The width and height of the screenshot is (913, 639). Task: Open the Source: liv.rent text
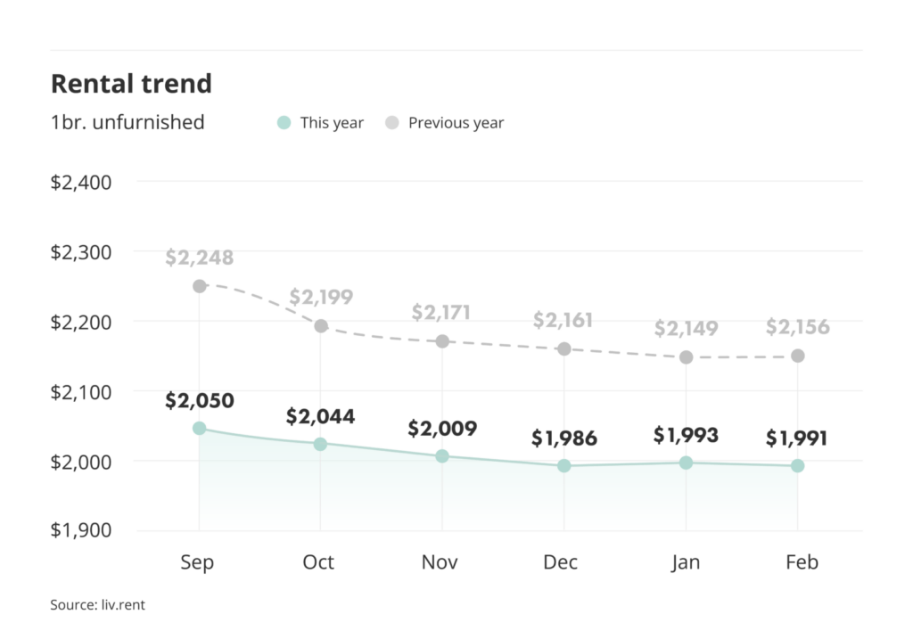click(97, 605)
